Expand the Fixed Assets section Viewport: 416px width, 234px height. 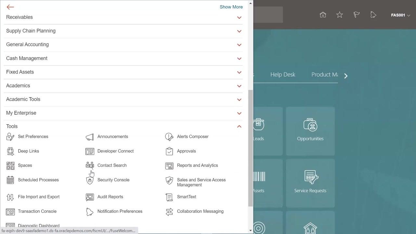pos(239,72)
